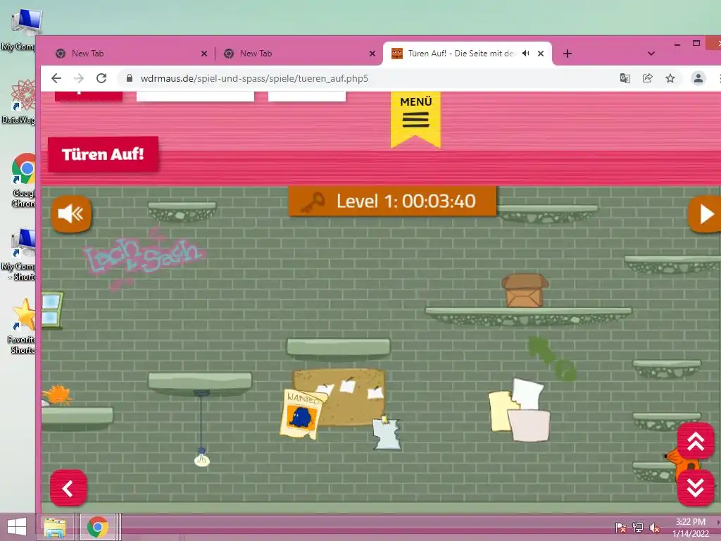The height and width of the screenshot is (541, 721).
Task: Click the red double-up arrow button
Action: coord(696,441)
